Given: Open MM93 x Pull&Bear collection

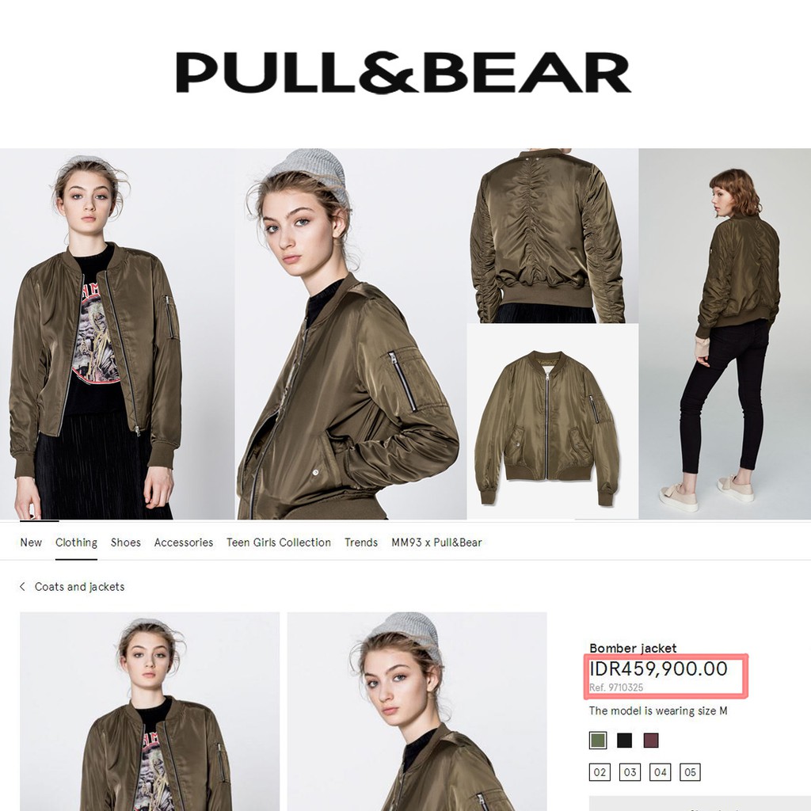Looking at the screenshot, I should (x=436, y=543).
